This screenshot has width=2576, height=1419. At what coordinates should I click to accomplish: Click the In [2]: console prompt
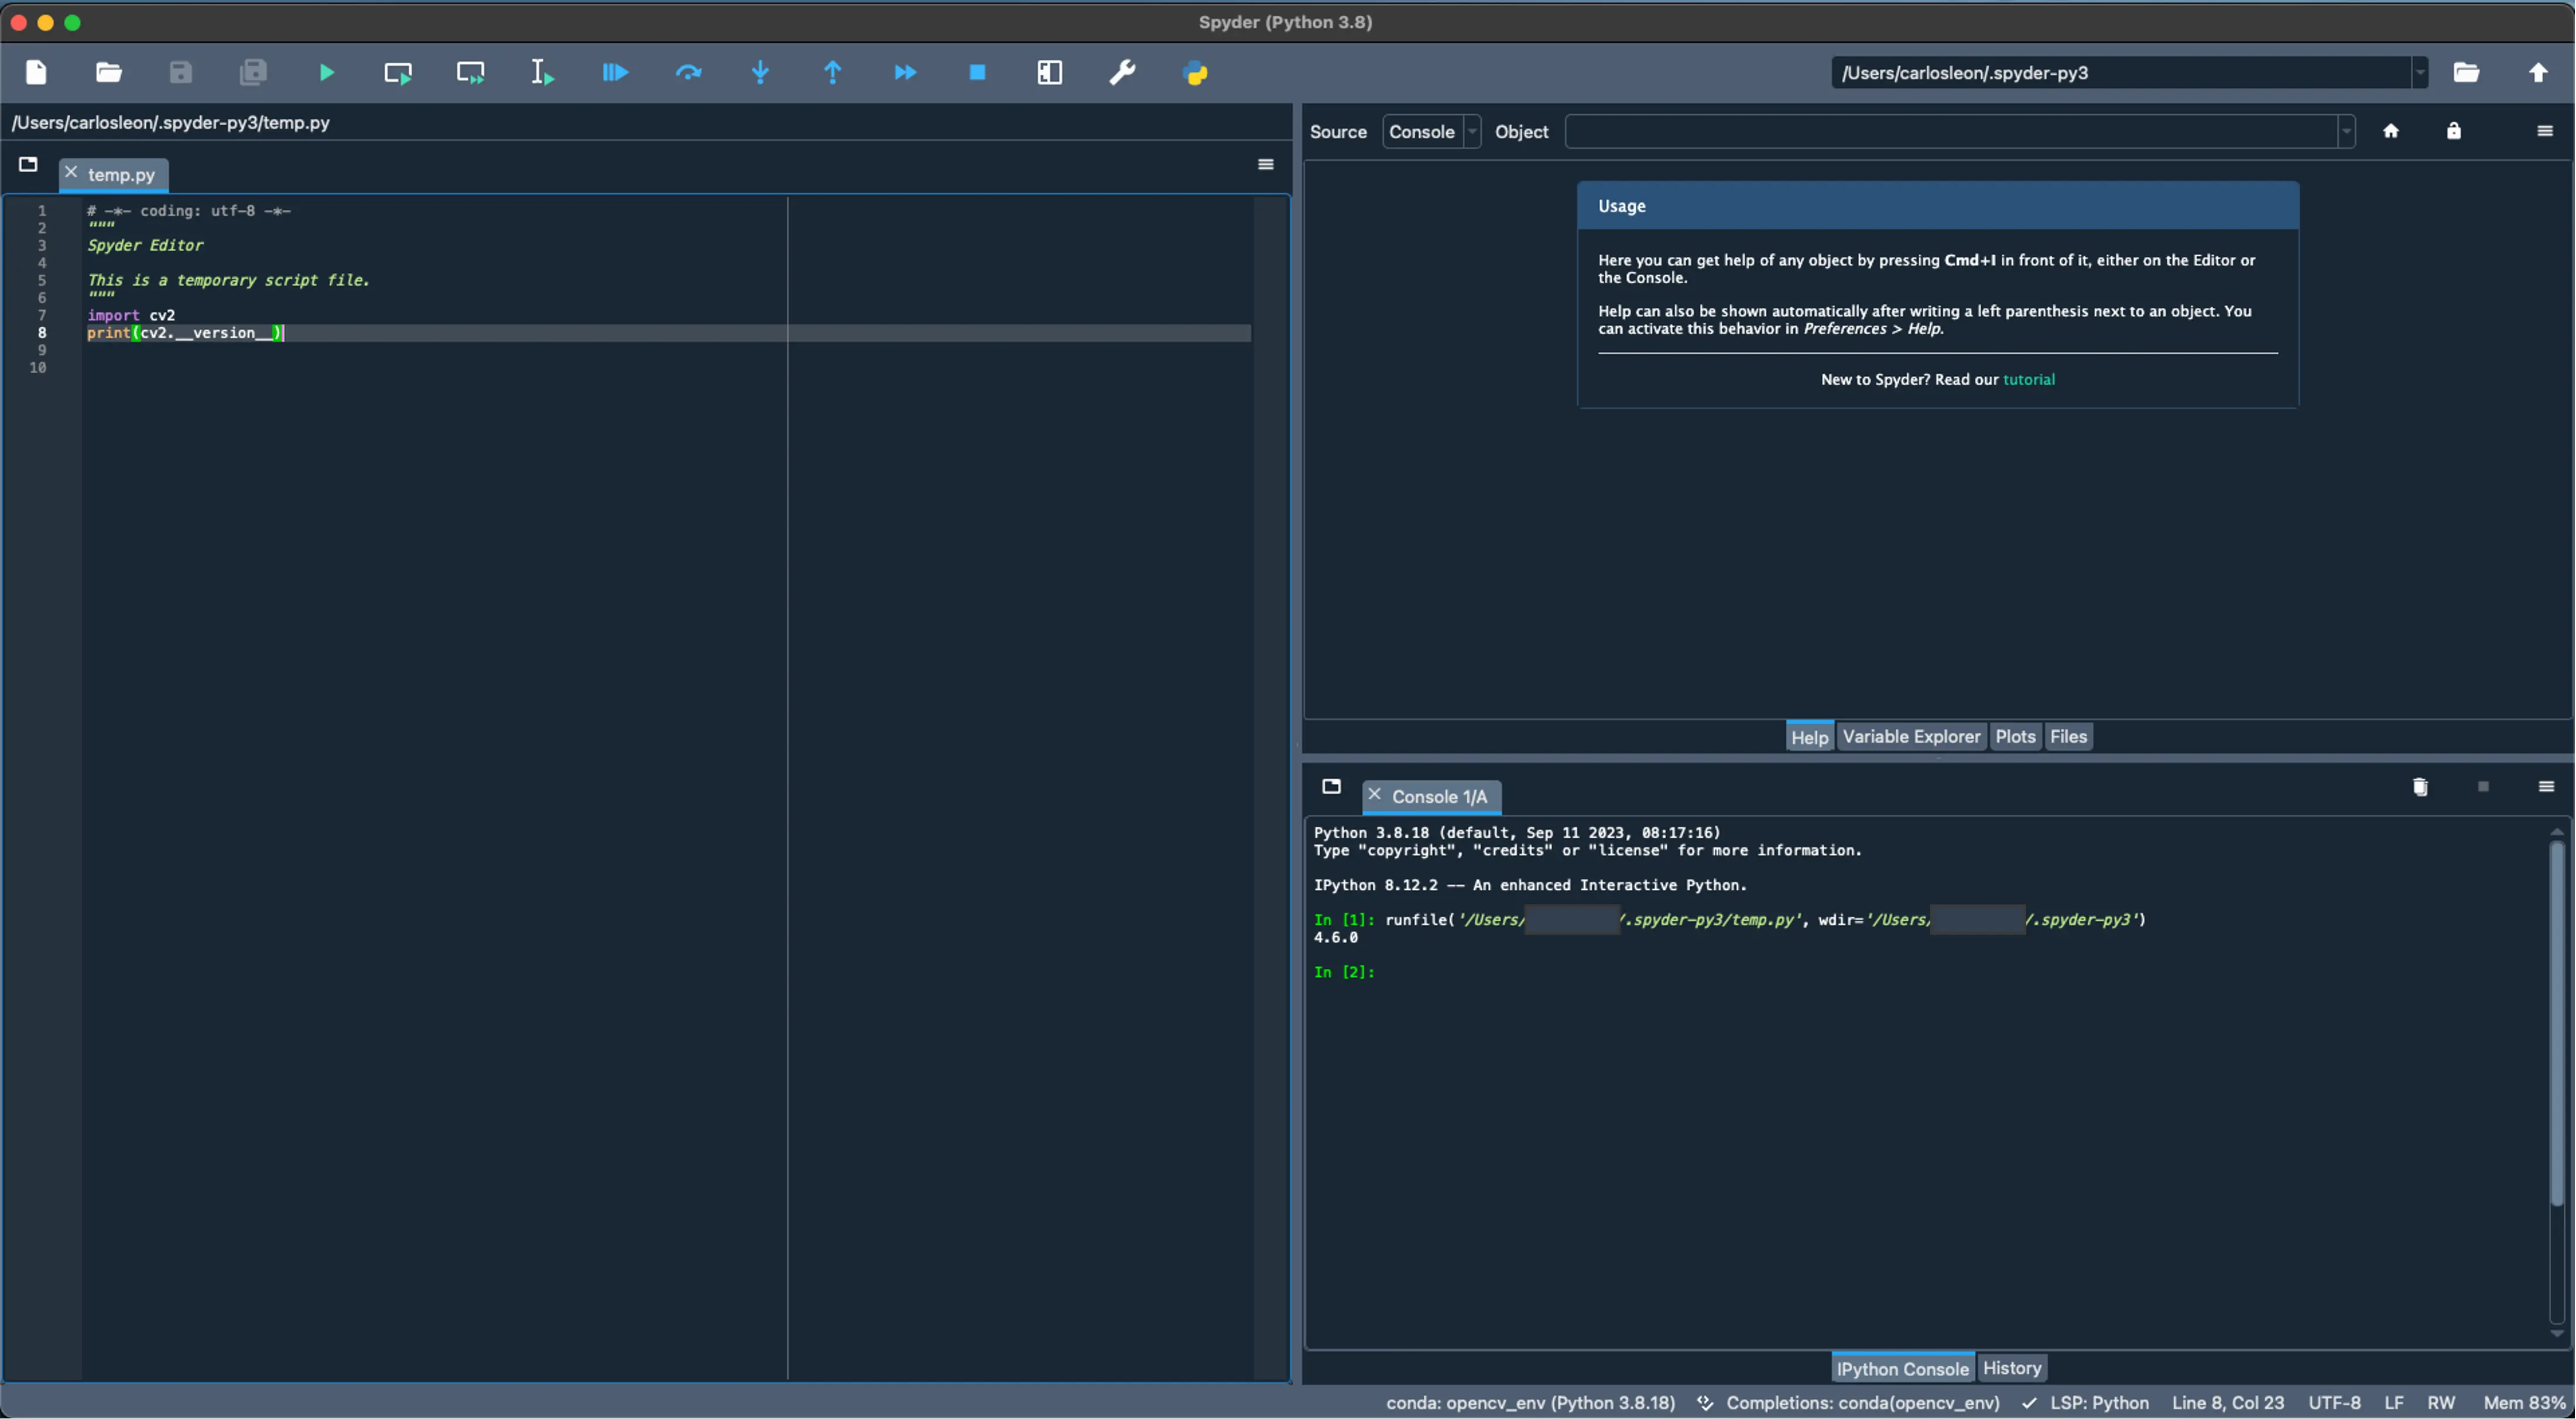coord(1344,973)
